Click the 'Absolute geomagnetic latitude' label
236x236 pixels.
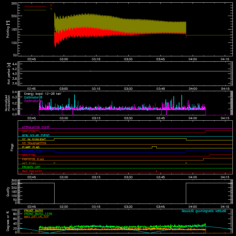(x=204, y=211)
